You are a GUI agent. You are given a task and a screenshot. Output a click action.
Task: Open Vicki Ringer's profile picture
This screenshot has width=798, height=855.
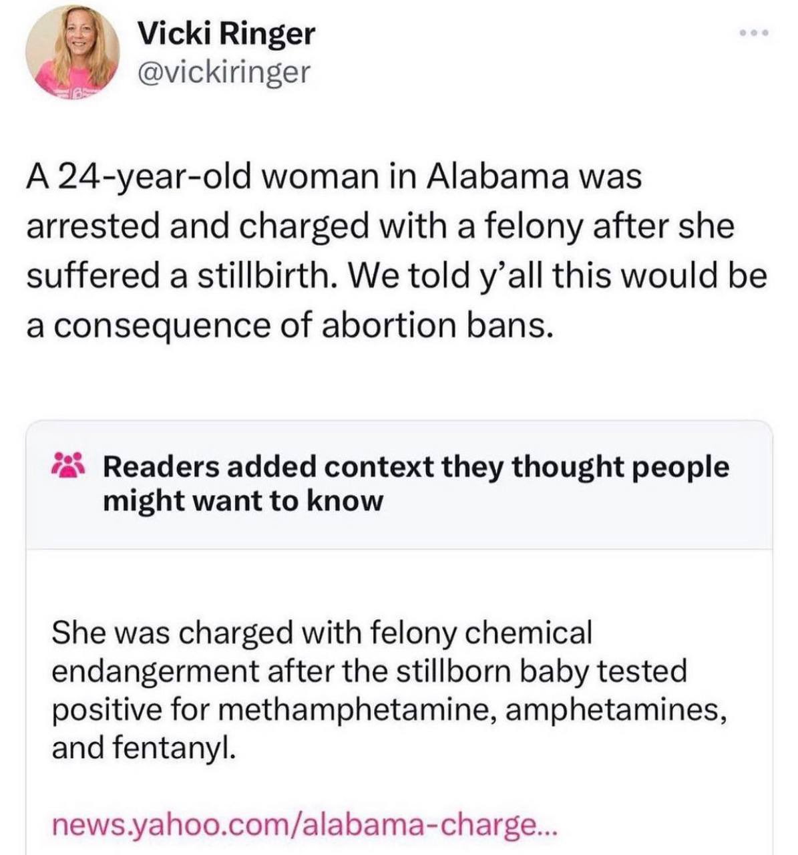click(x=72, y=52)
